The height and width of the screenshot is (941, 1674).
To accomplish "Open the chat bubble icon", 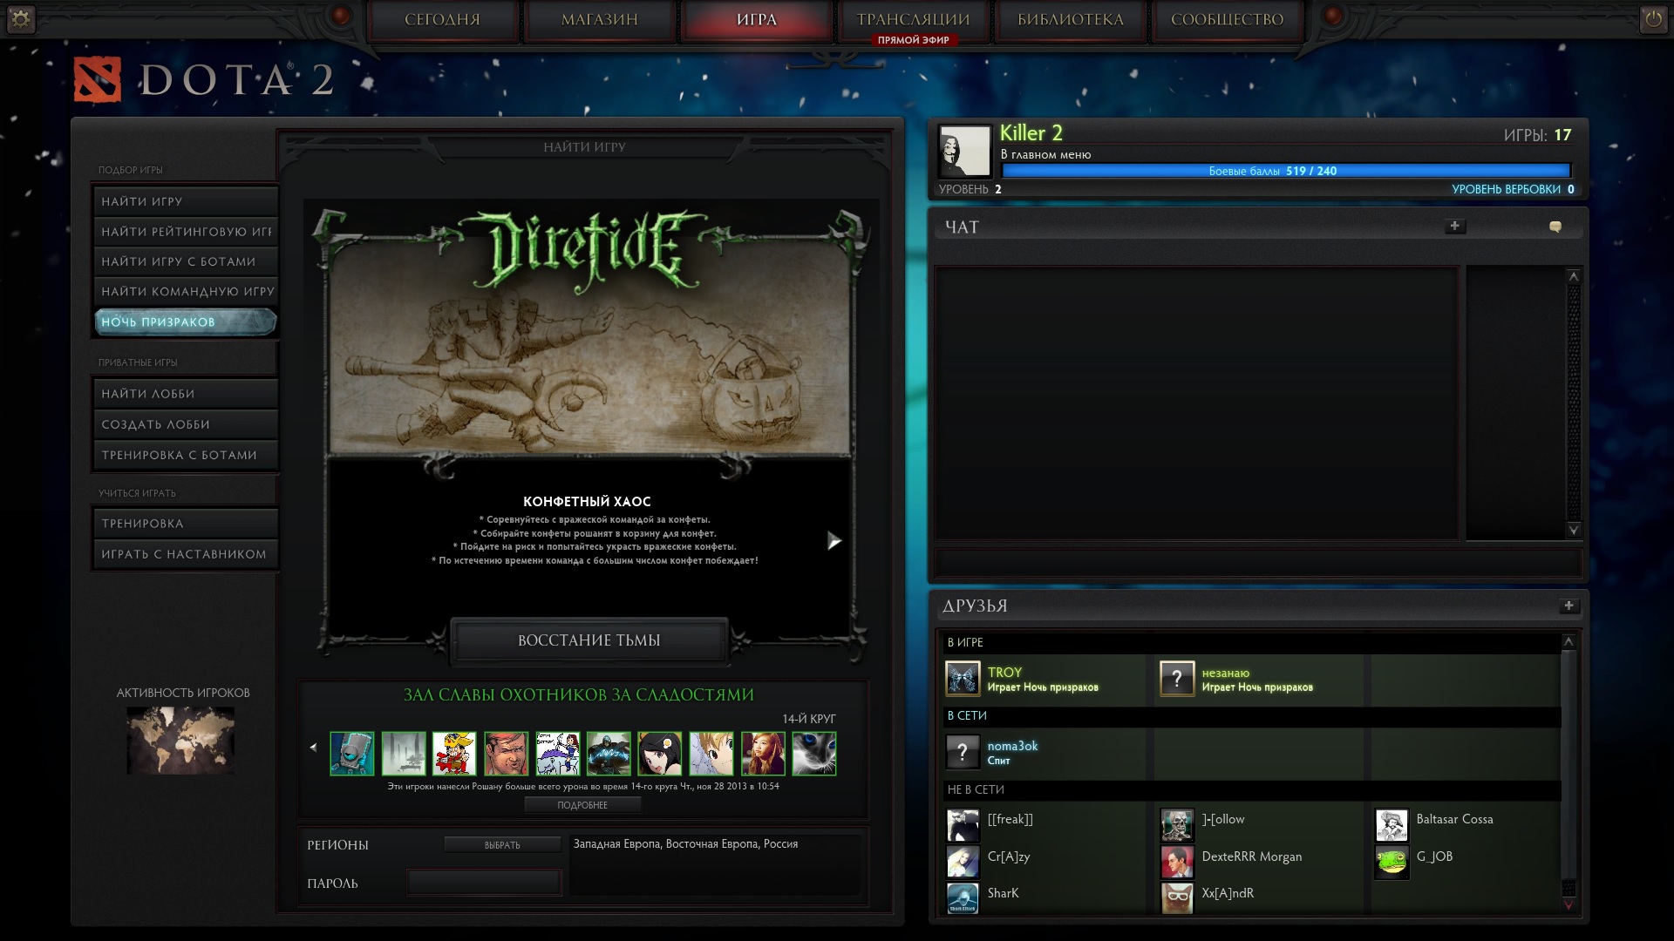I will point(1555,227).
